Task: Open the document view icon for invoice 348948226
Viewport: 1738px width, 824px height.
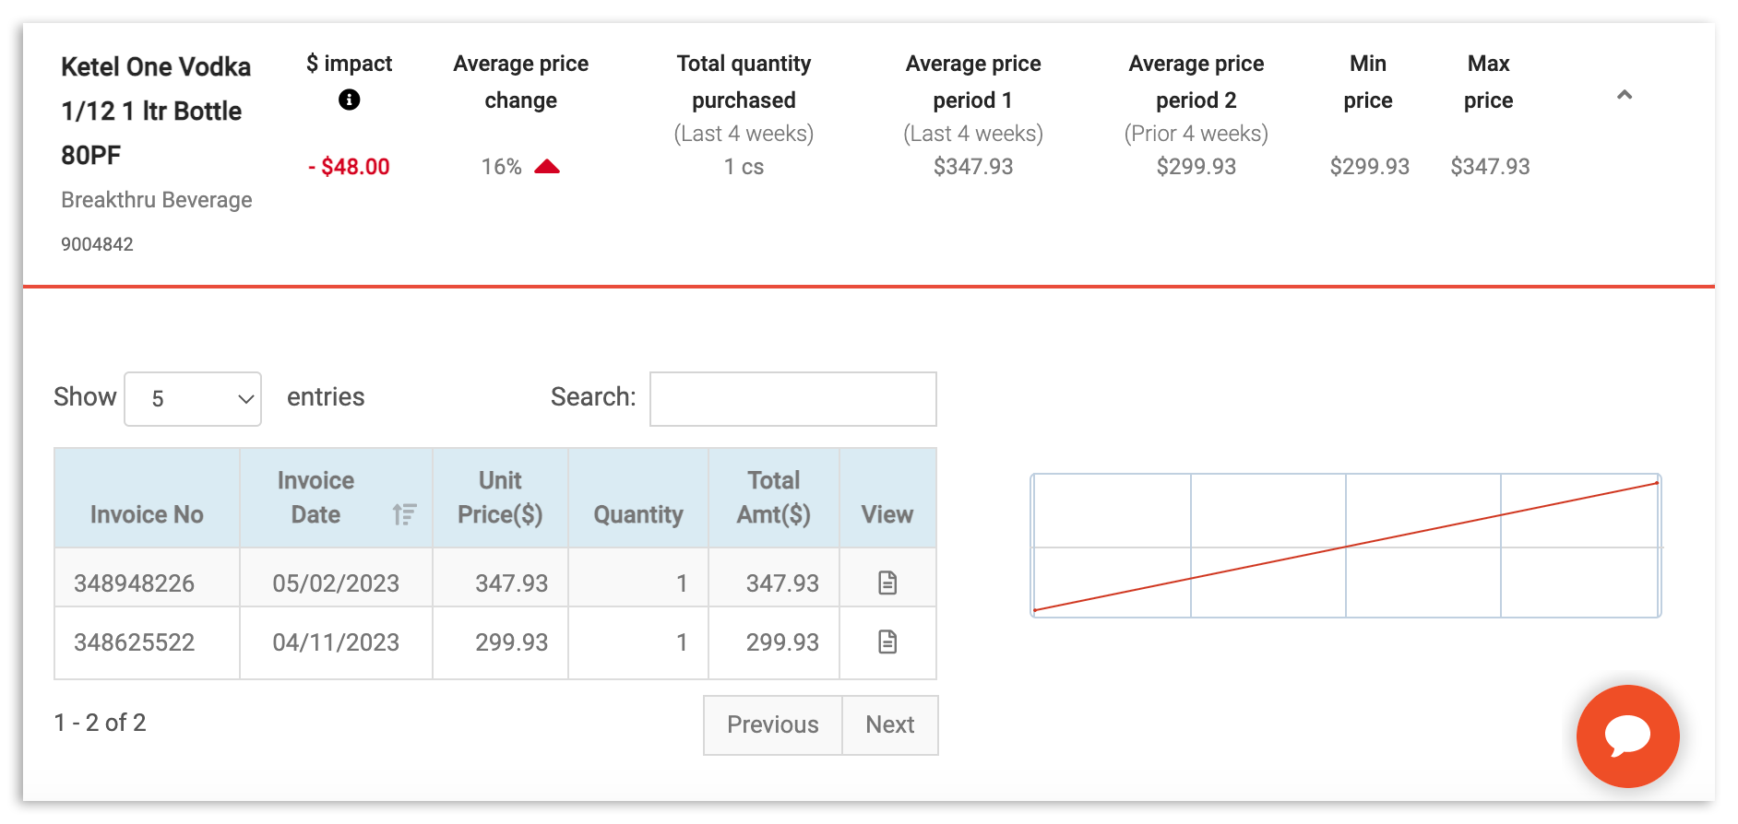Action: click(x=887, y=581)
